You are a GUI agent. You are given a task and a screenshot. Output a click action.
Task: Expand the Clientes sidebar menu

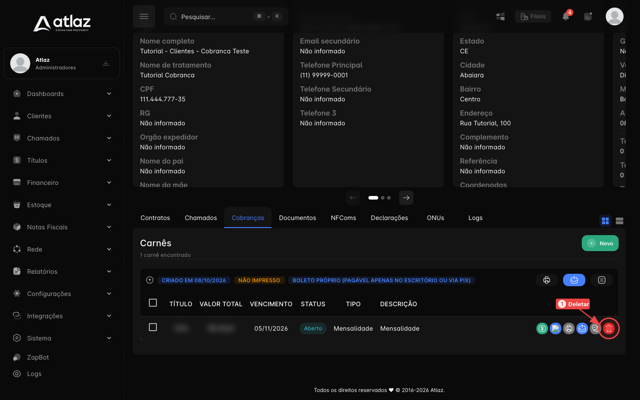click(x=62, y=116)
